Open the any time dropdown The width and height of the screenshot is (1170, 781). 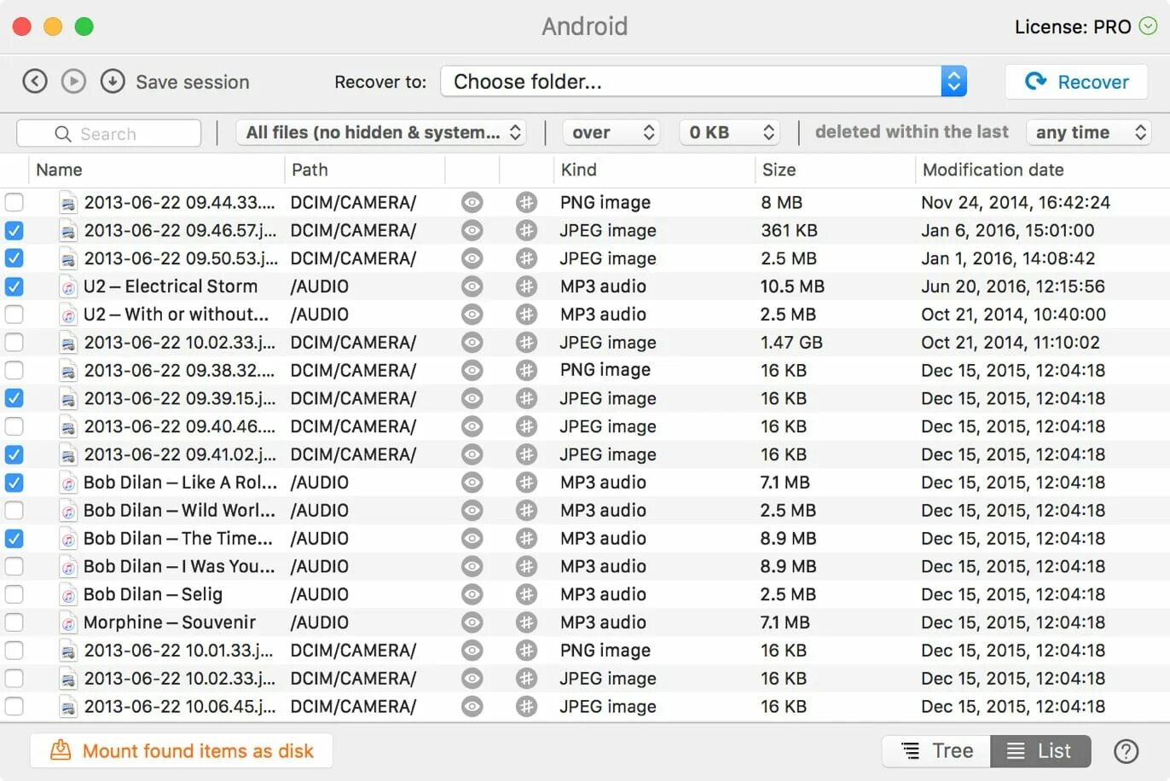[1088, 132]
